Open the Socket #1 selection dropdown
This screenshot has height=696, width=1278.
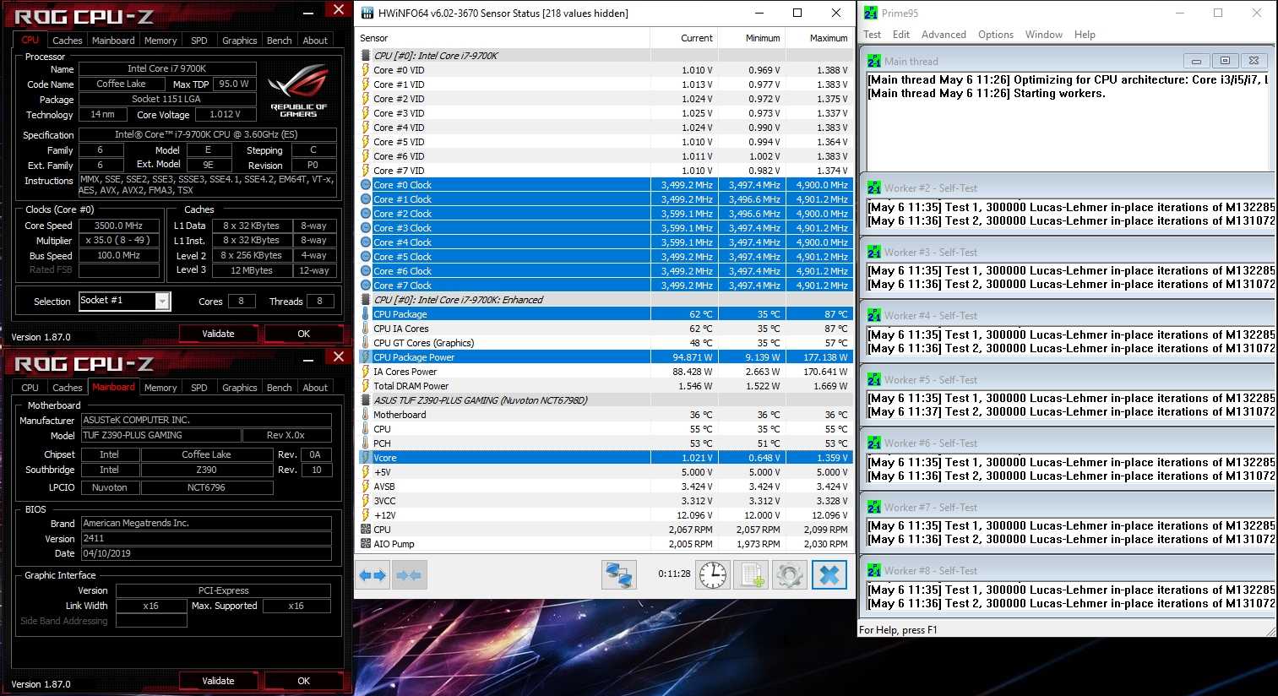(x=163, y=302)
